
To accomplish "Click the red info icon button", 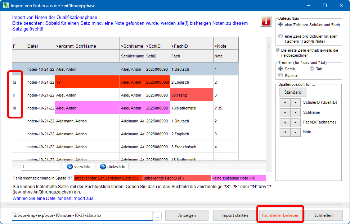I will 266,21.
